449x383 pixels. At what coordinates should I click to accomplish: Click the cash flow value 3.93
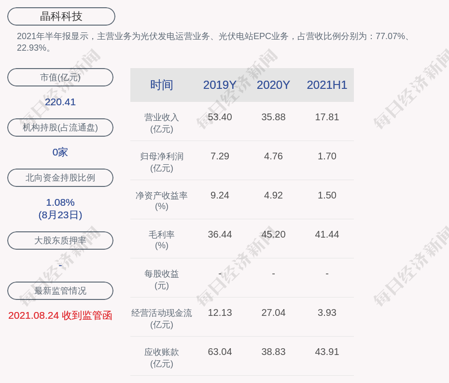(327, 312)
